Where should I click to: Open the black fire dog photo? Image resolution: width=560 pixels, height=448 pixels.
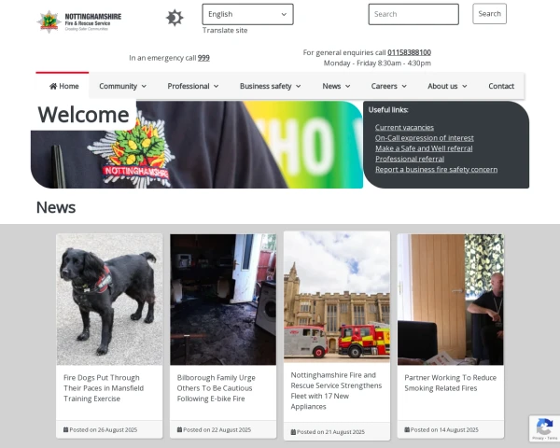[x=109, y=300]
